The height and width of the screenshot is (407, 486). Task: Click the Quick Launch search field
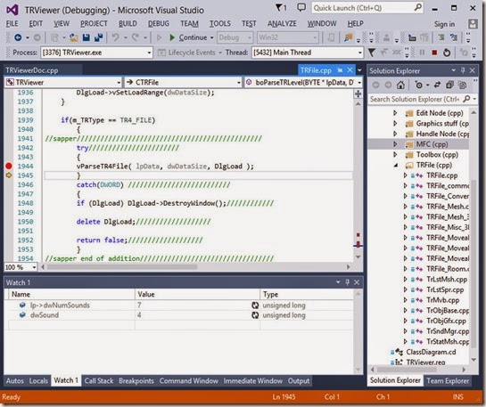click(363, 8)
